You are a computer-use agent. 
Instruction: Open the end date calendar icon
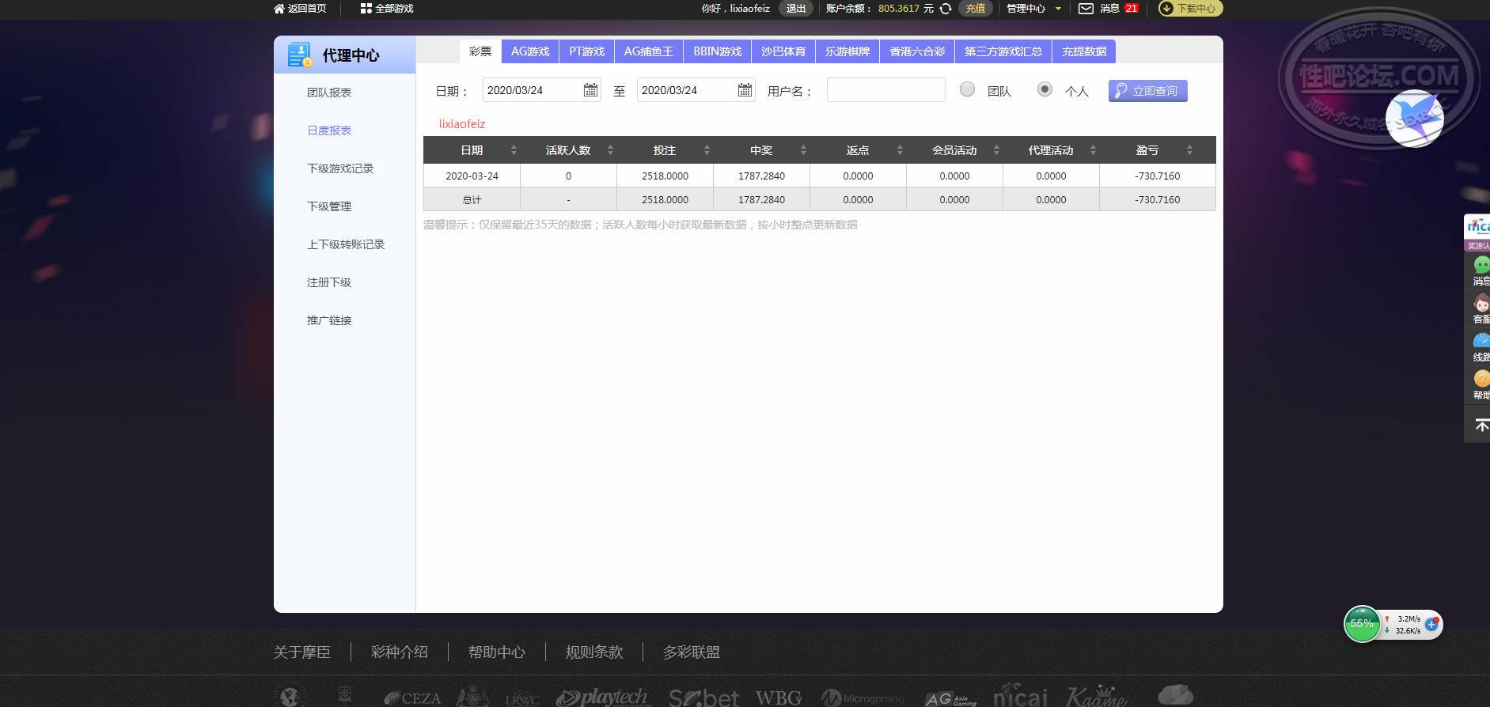(x=745, y=90)
